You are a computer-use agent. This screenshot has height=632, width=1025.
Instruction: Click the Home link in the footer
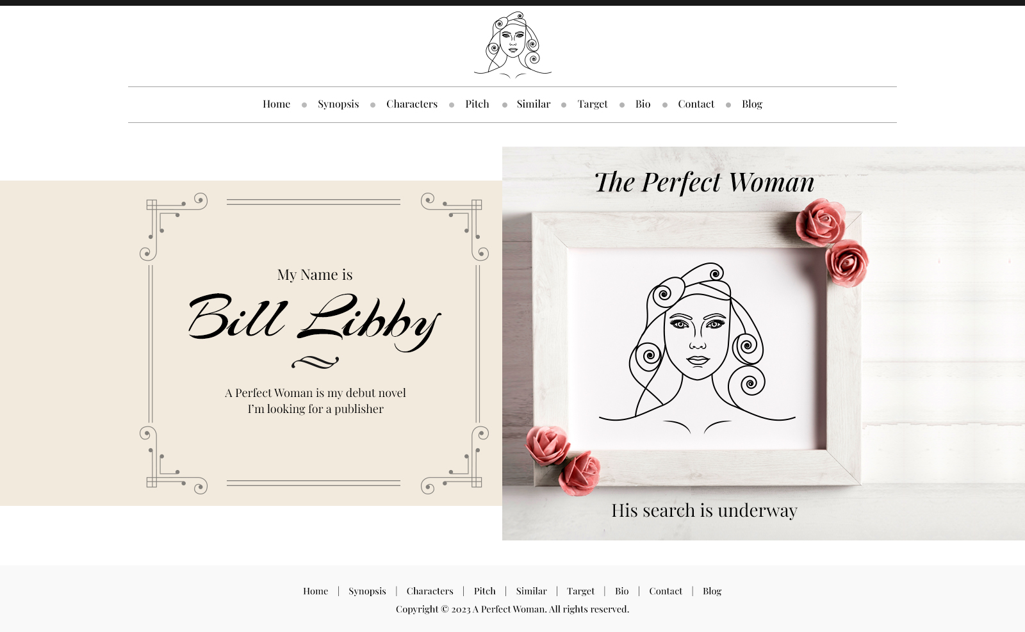tap(315, 591)
